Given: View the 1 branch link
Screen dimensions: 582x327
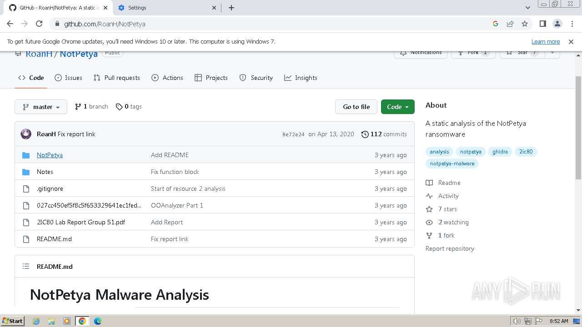Looking at the screenshot, I should 91,107.
